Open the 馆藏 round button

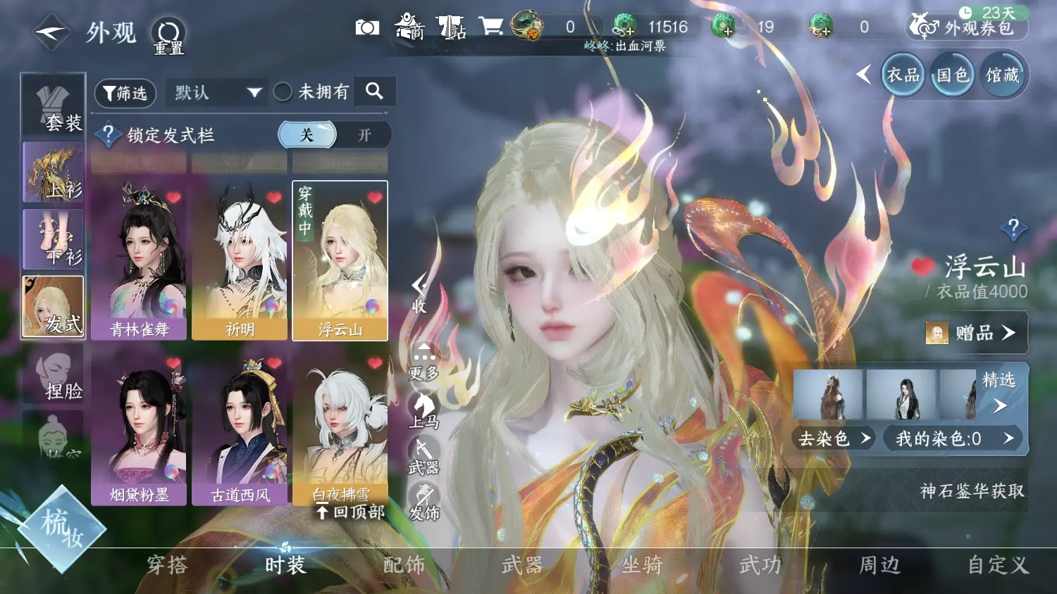pos(1002,75)
